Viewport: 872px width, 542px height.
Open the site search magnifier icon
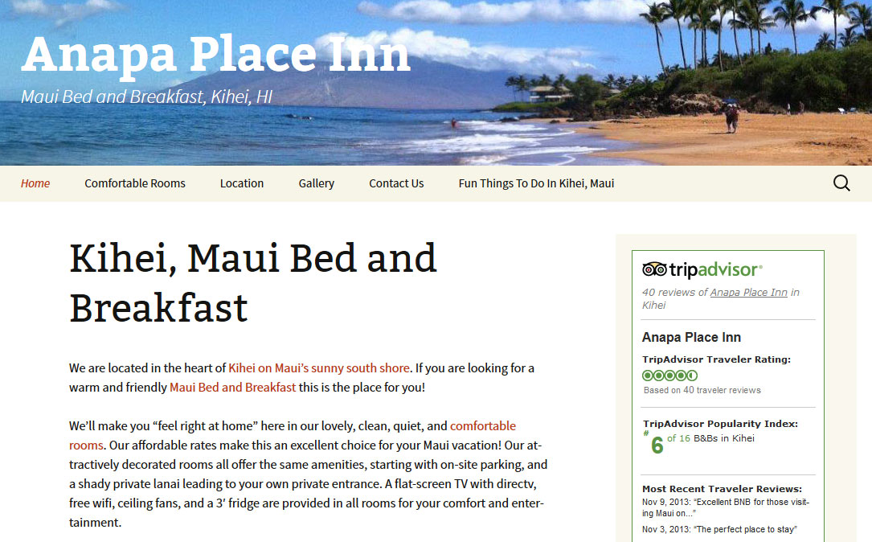click(x=841, y=183)
